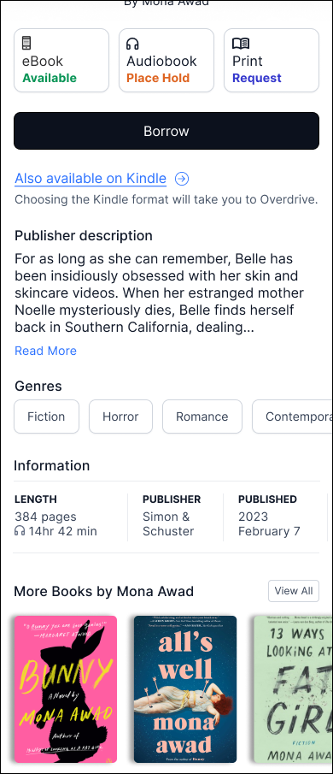333x774 pixels.
Task: Select the eBook Available format card
Action: tap(61, 60)
